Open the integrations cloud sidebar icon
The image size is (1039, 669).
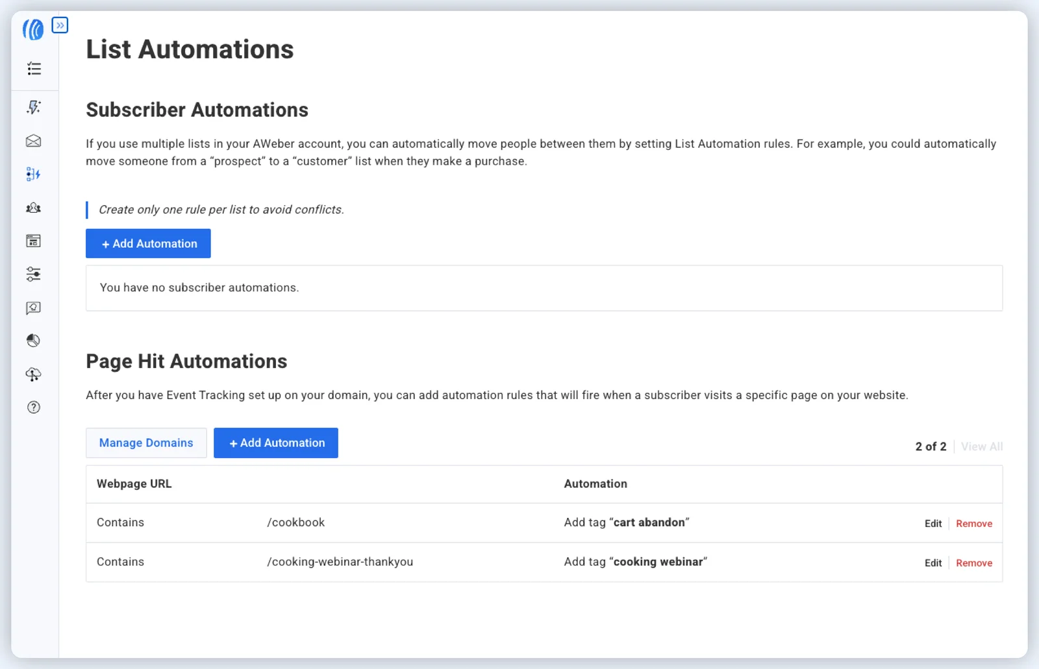(x=34, y=374)
